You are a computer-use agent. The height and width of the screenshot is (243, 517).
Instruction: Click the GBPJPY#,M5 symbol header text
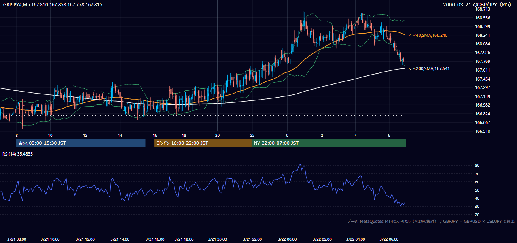(52, 5)
